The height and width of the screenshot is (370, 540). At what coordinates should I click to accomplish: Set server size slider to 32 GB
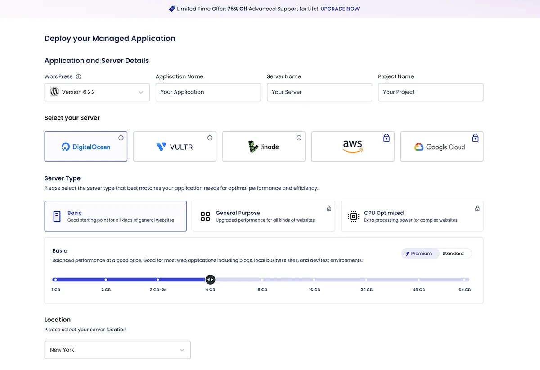click(x=366, y=280)
